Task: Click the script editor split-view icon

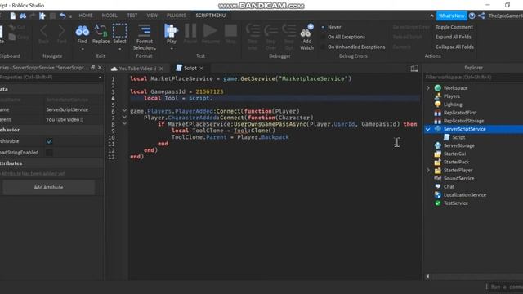Action: tap(414, 68)
